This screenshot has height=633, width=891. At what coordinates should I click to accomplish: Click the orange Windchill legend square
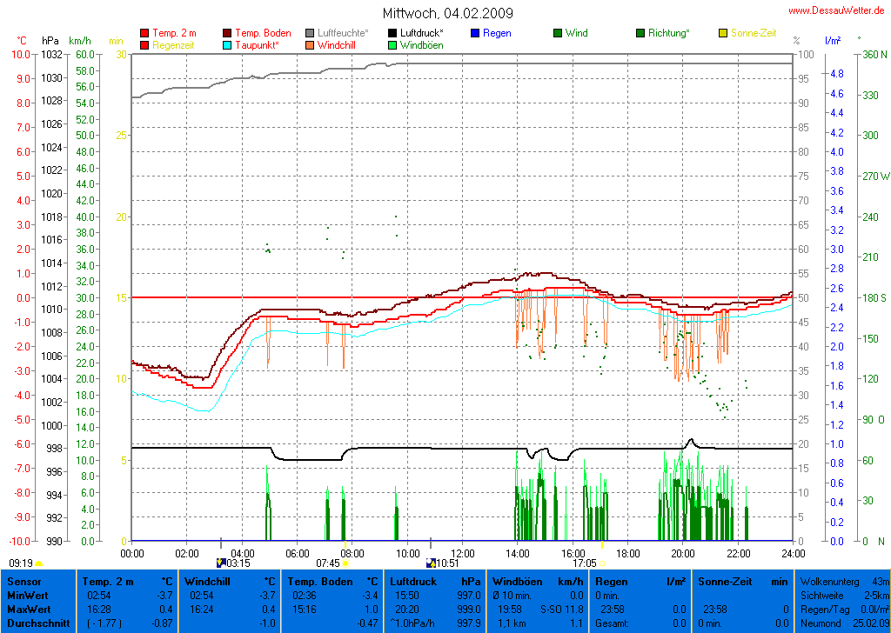310,44
